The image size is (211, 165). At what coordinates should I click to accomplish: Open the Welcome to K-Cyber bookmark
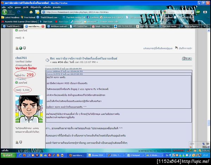[112, 17]
